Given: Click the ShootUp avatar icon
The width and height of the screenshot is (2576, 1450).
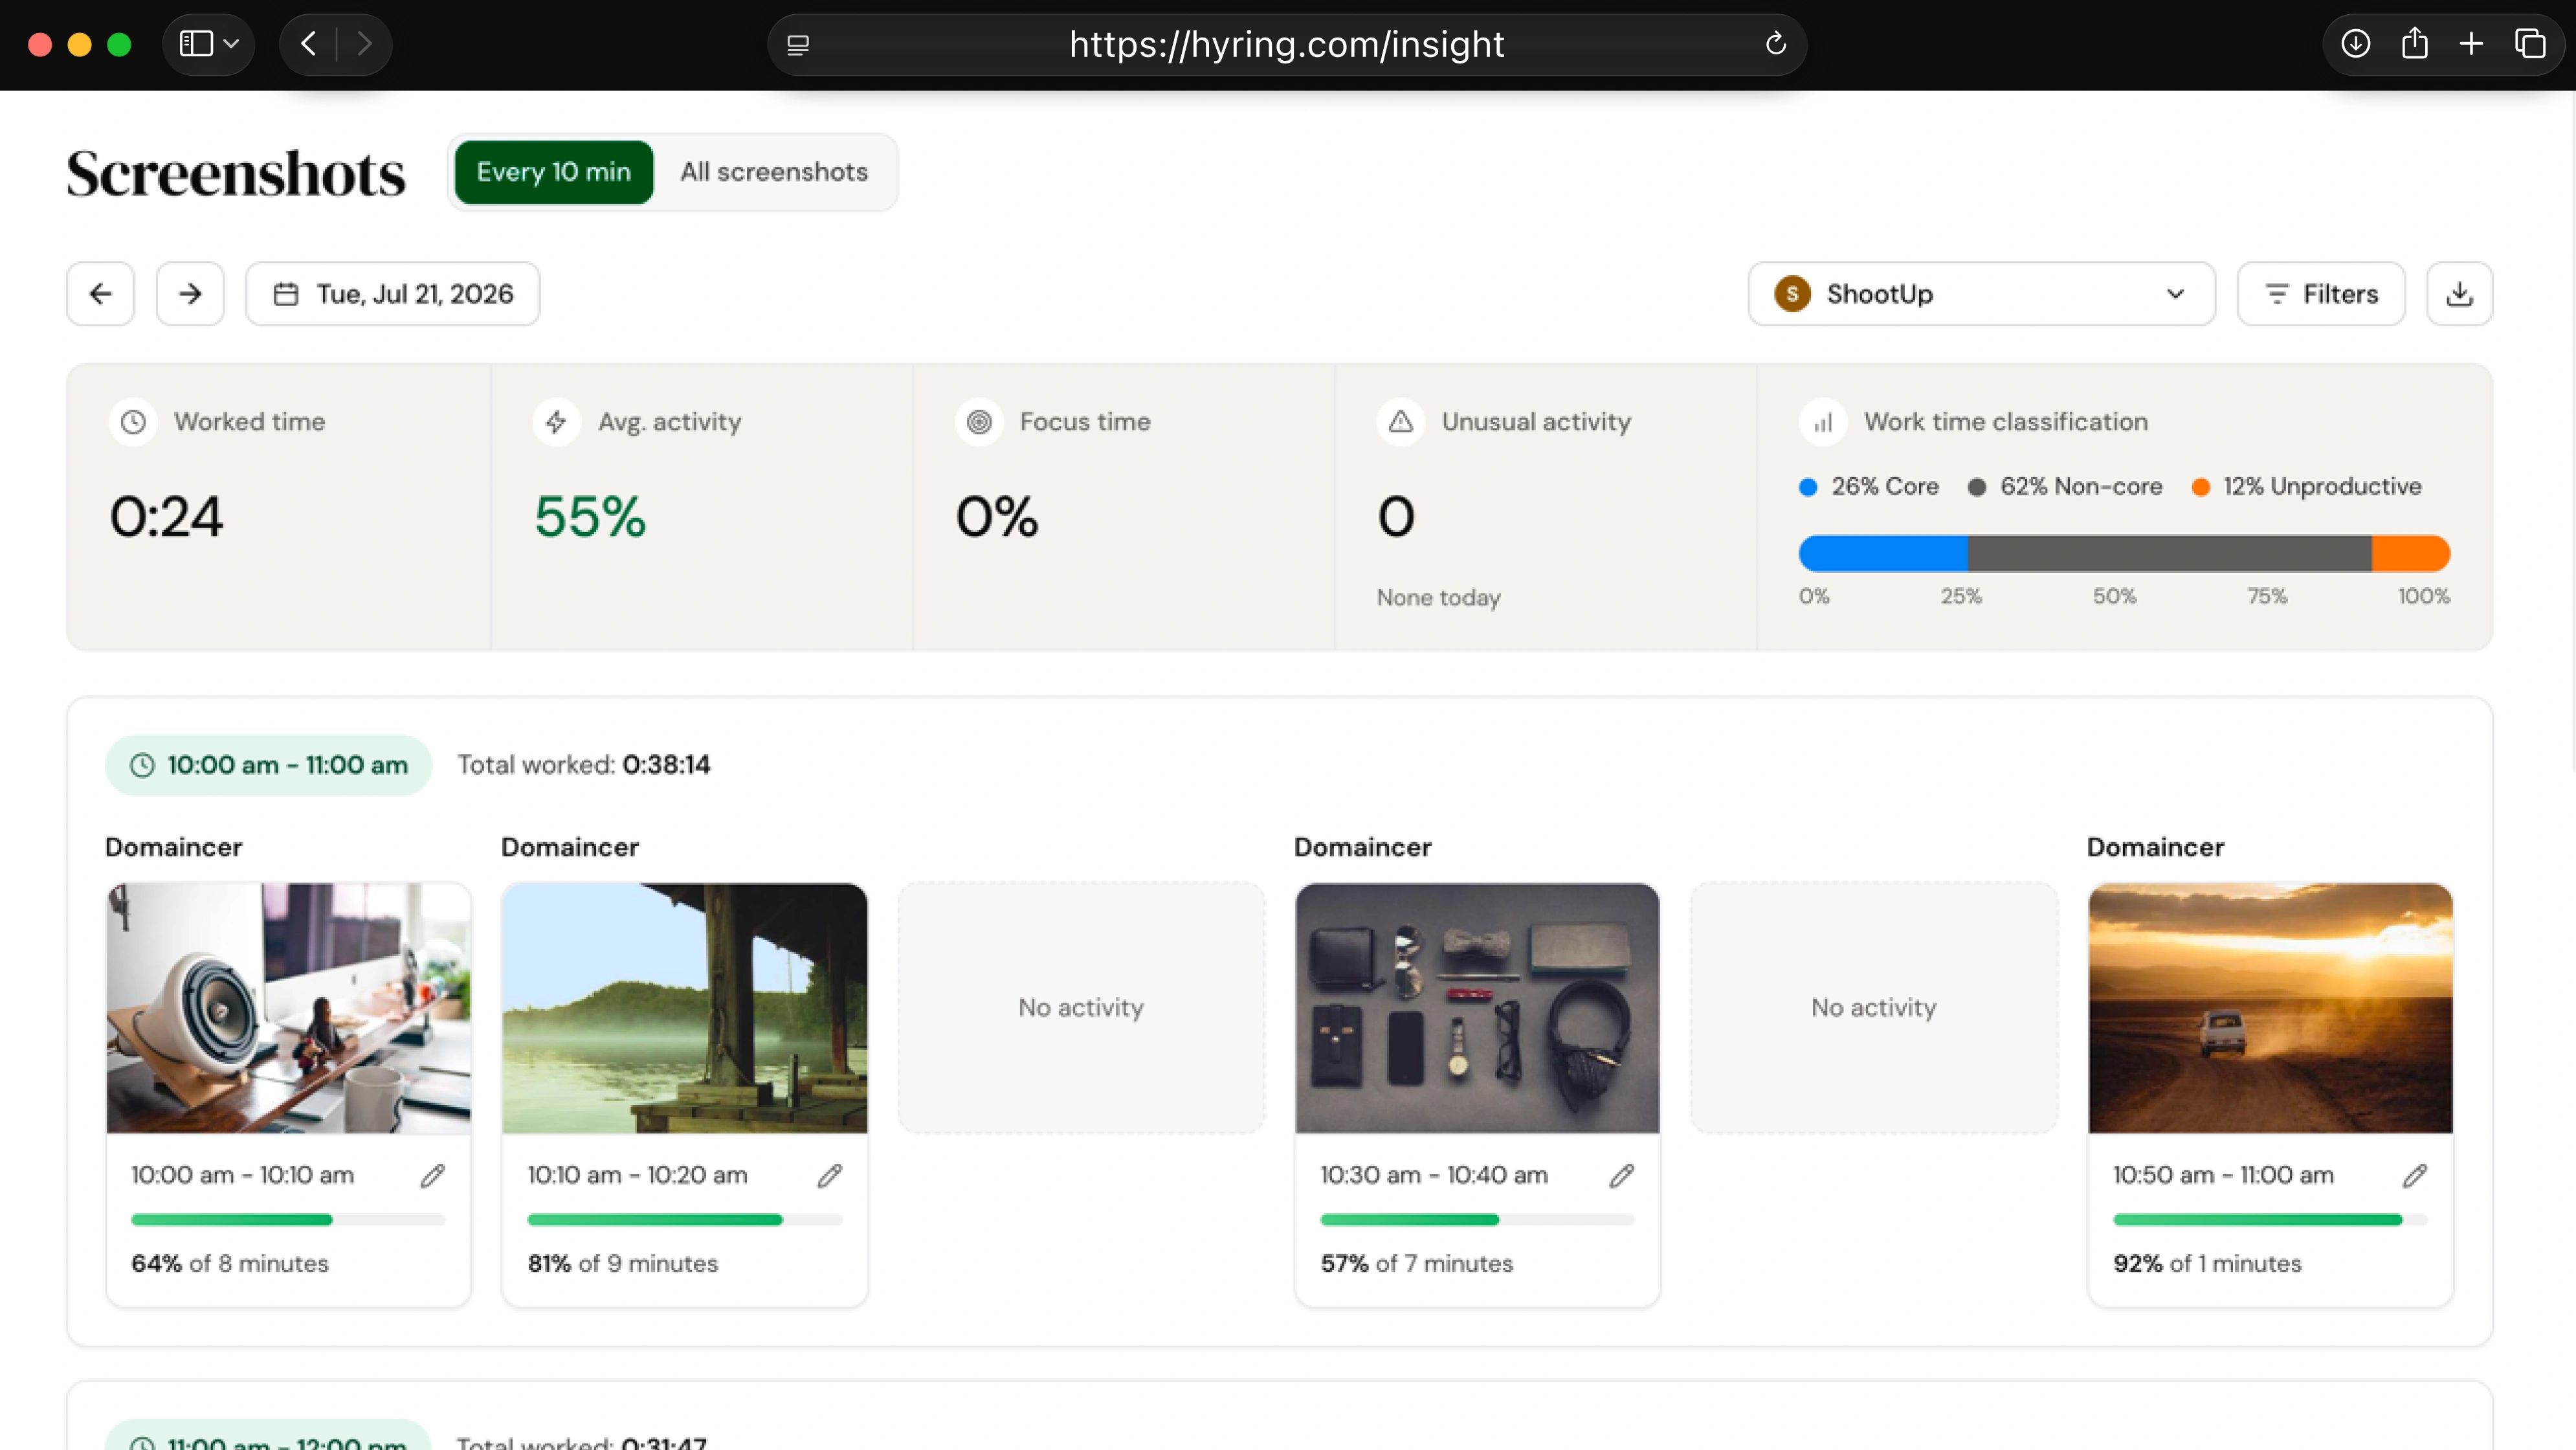Looking at the screenshot, I should 1792,293.
